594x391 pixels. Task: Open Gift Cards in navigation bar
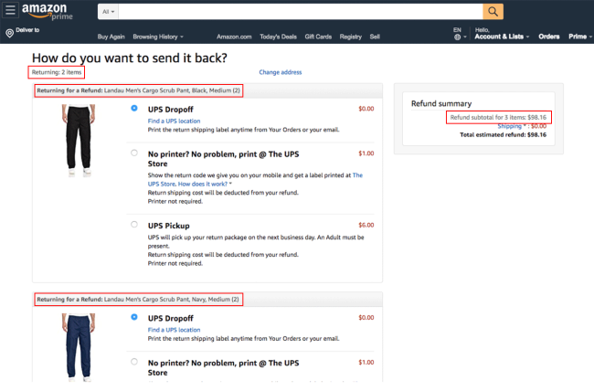pyautogui.click(x=318, y=37)
